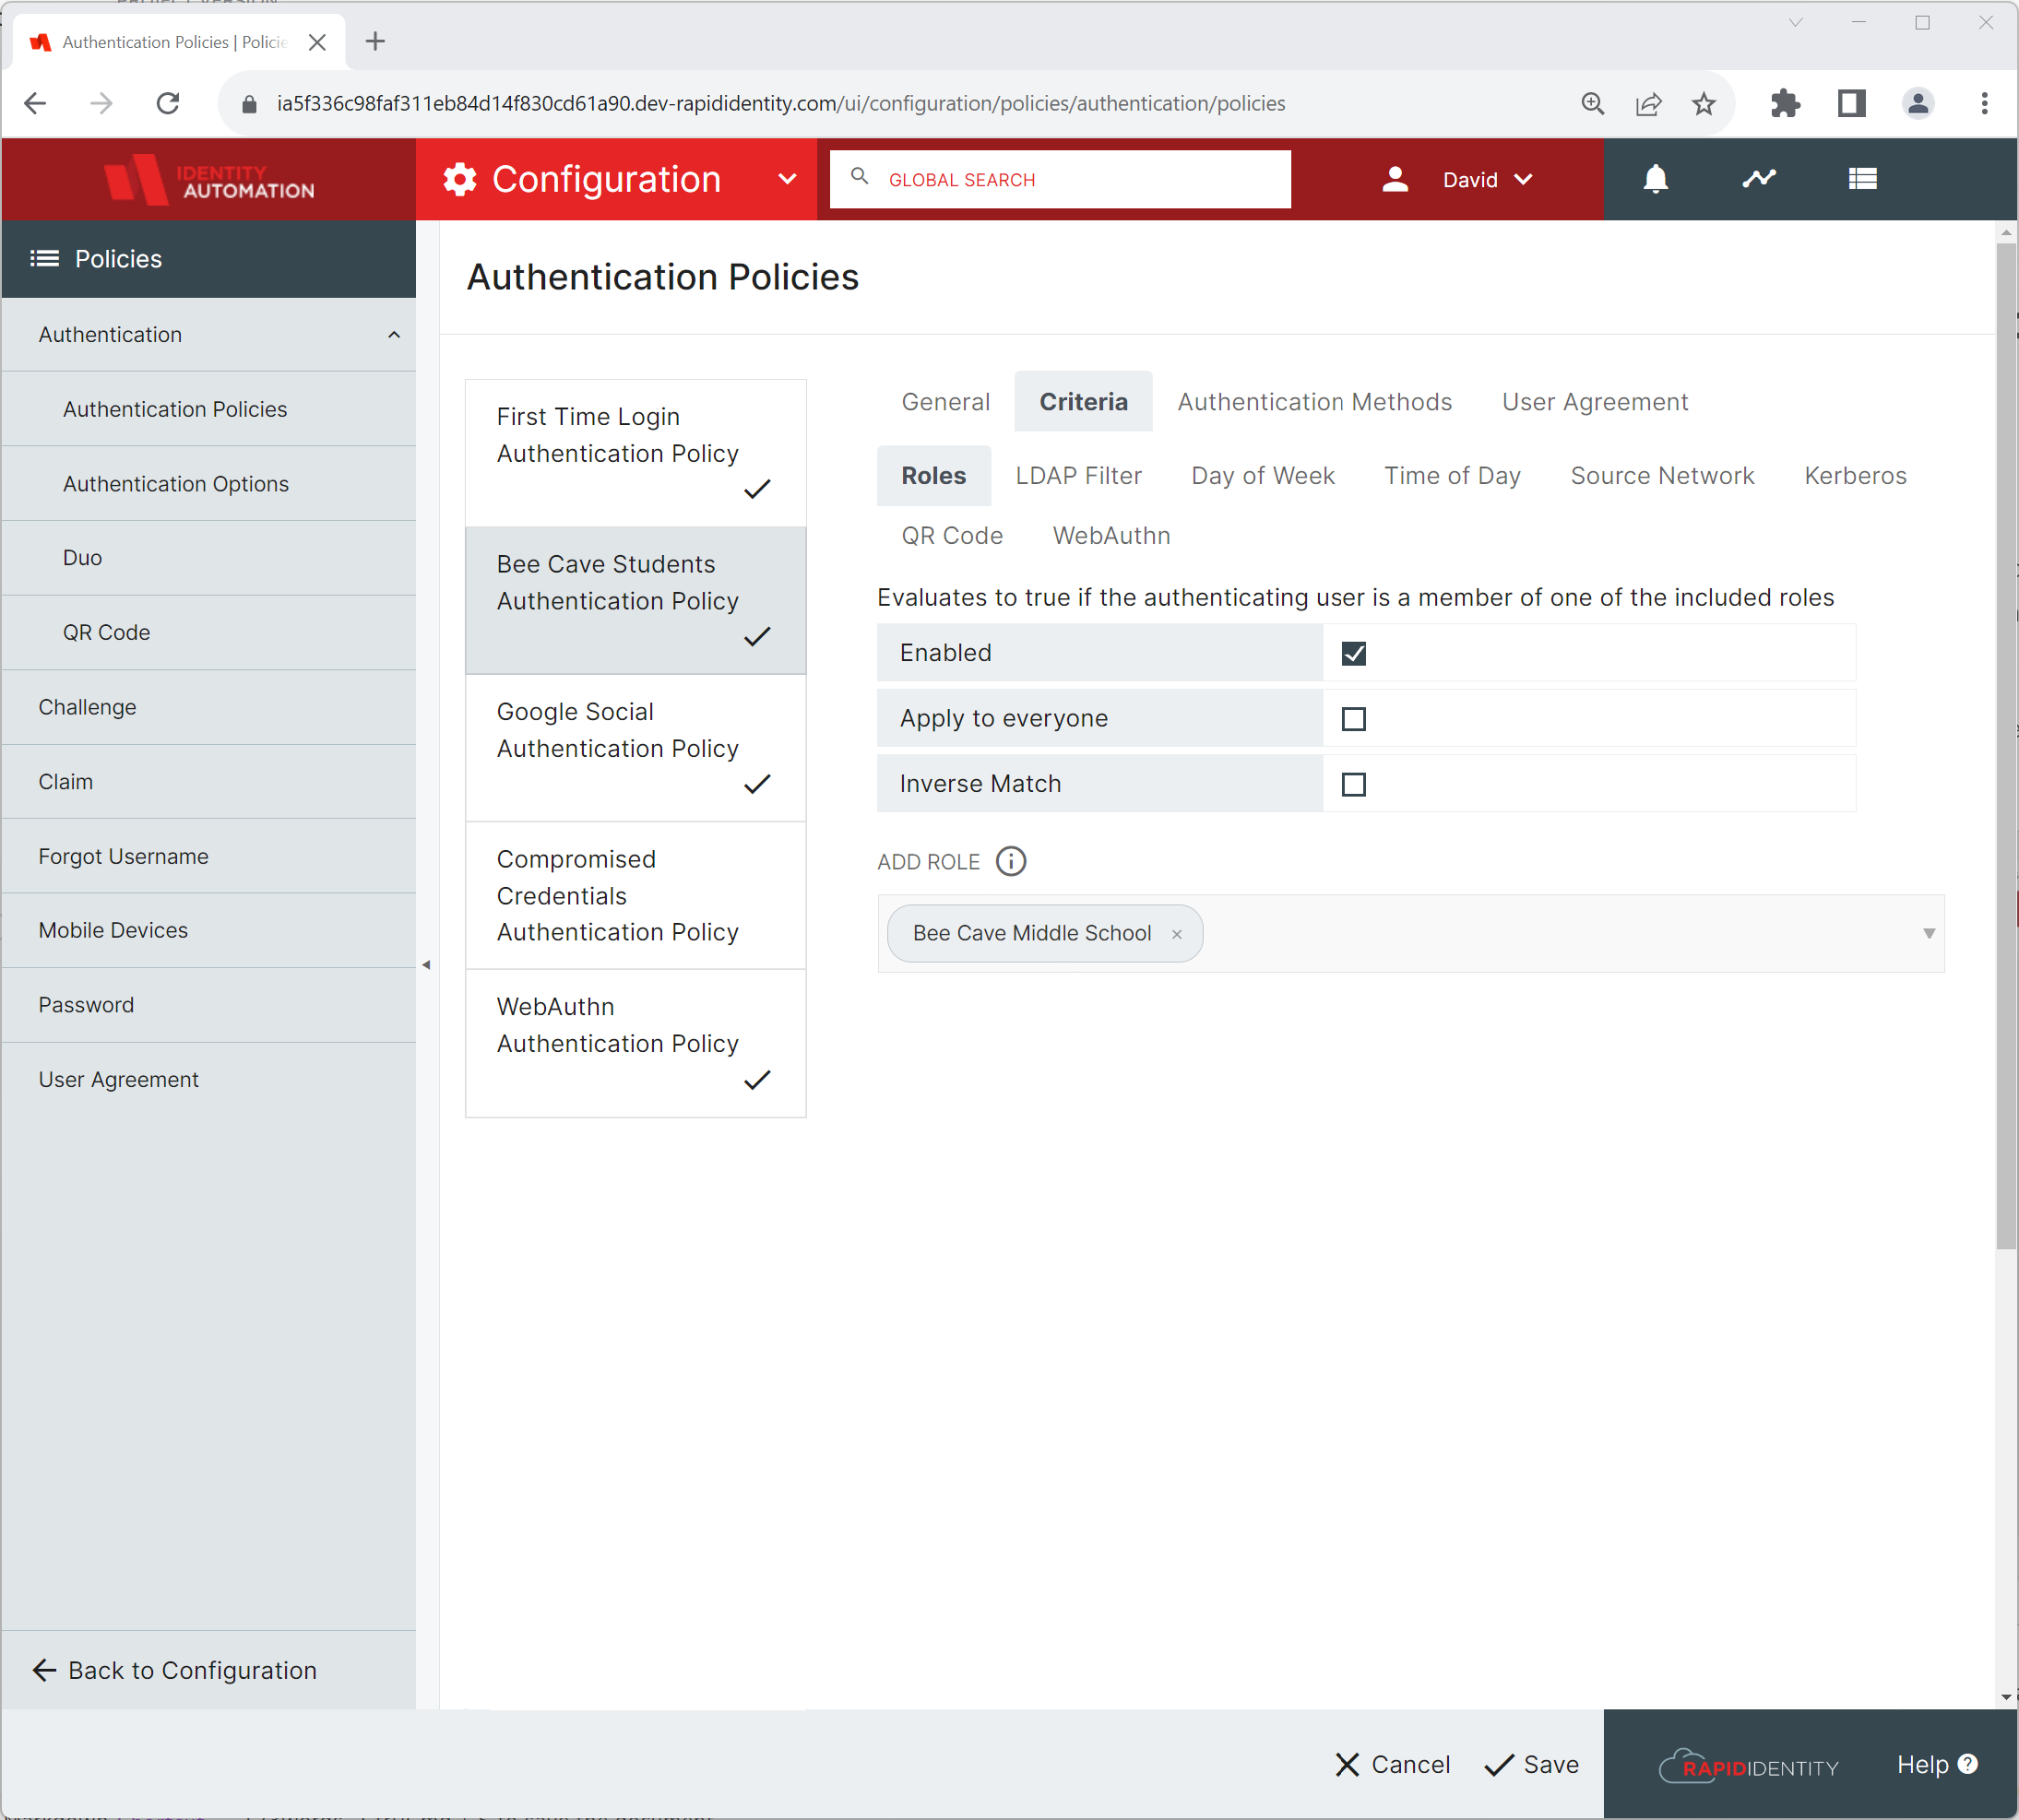Open the User Agreement tab
Screen dimensions: 2019x1820
(1595, 402)
